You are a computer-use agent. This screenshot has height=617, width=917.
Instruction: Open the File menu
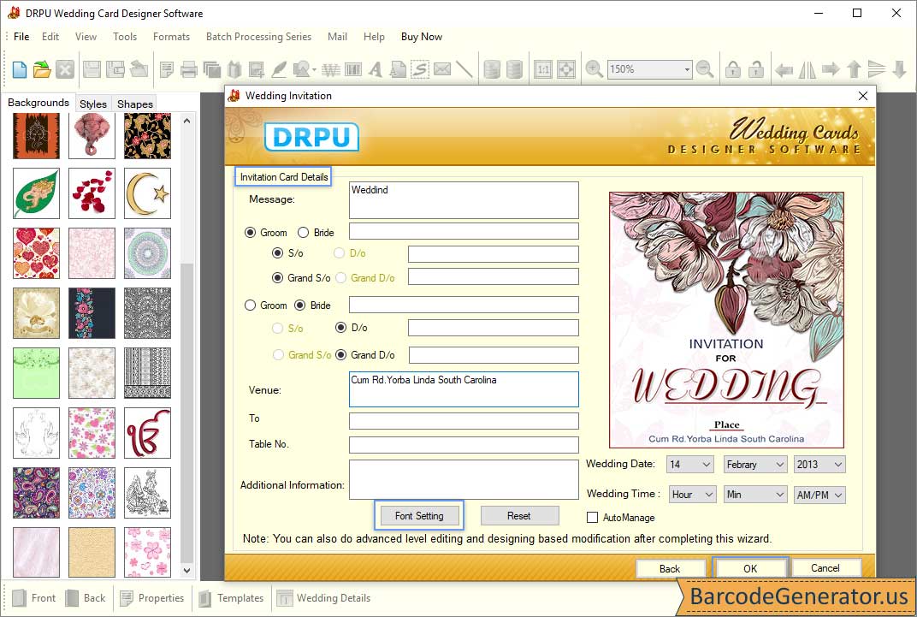click(21, 36)
